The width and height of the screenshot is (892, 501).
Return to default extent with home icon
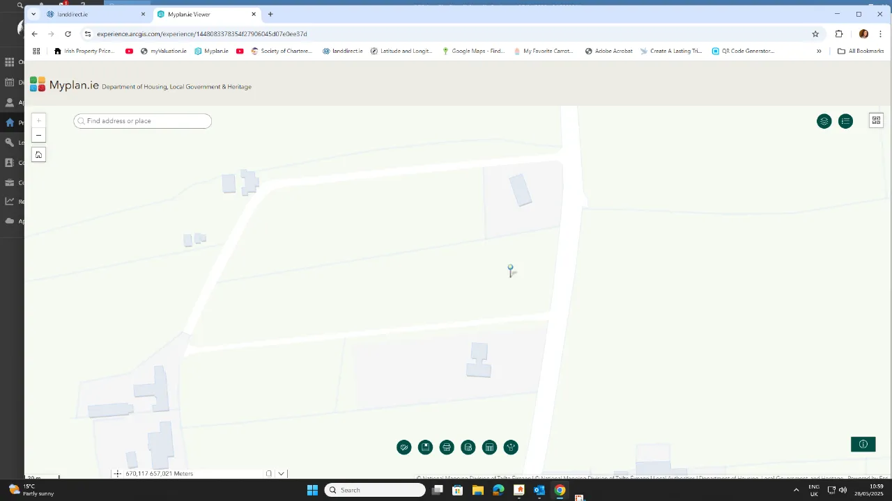[x=38, y=154]
